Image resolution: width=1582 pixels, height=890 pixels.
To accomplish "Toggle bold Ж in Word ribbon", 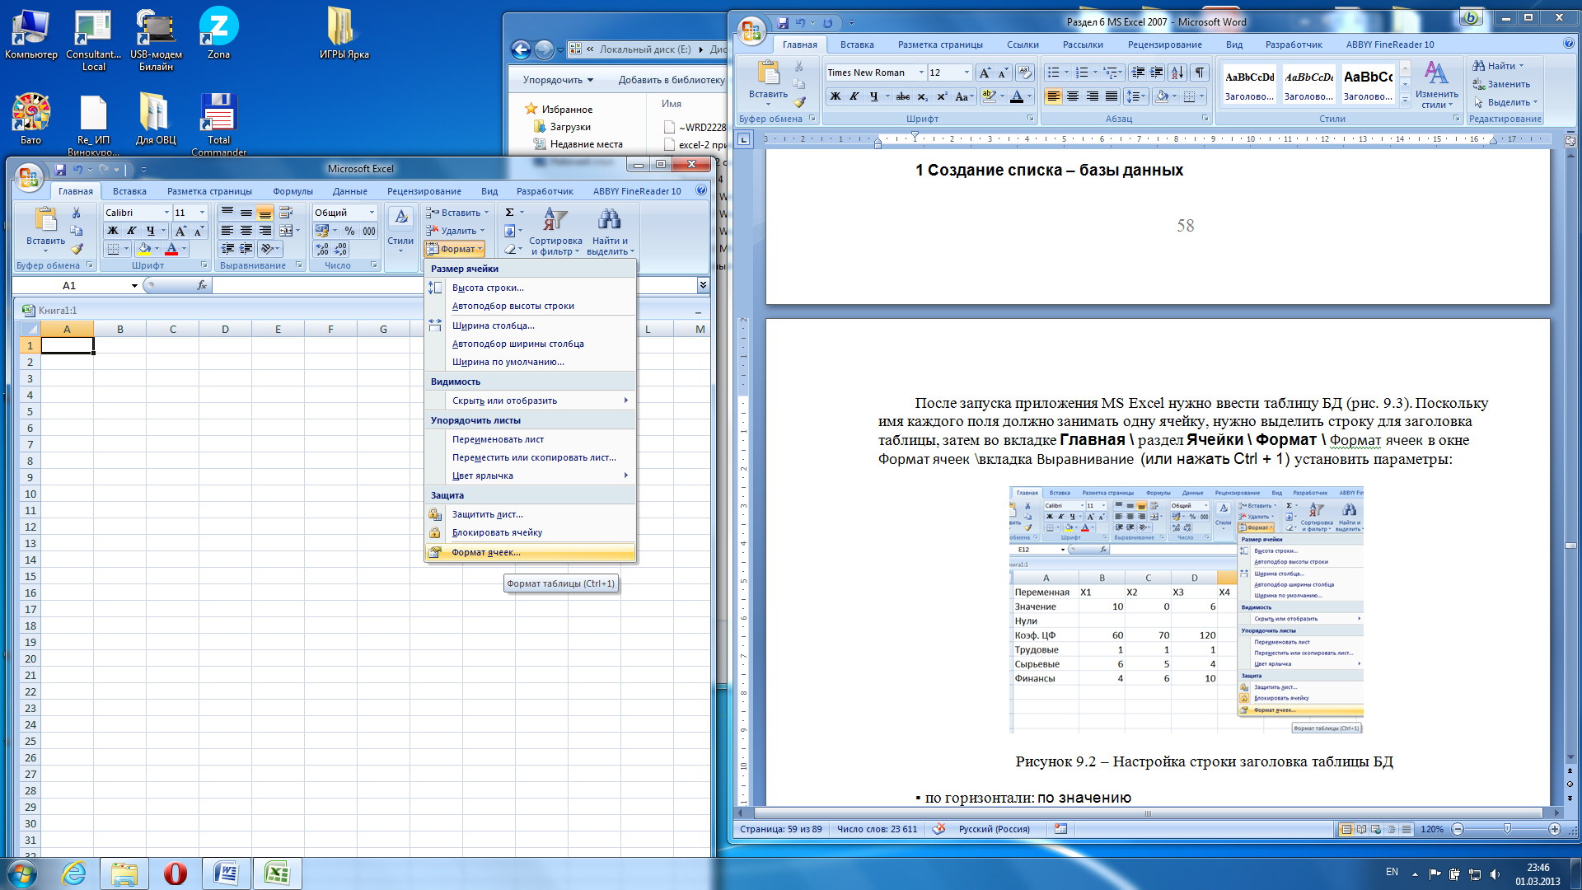I will pos(835,96).
